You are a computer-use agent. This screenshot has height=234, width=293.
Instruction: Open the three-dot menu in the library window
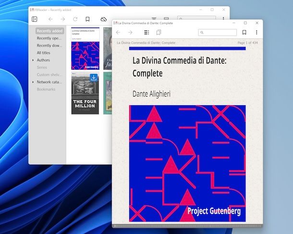click(223, 18)
